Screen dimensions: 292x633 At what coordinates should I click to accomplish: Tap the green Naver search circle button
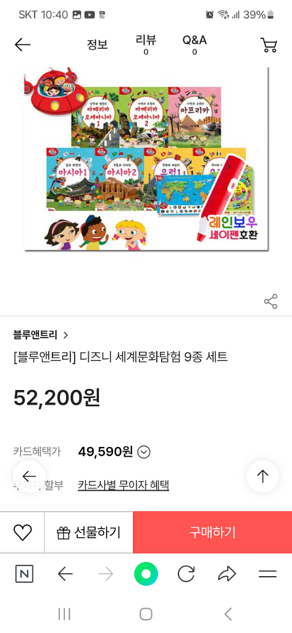coord(146,574)
